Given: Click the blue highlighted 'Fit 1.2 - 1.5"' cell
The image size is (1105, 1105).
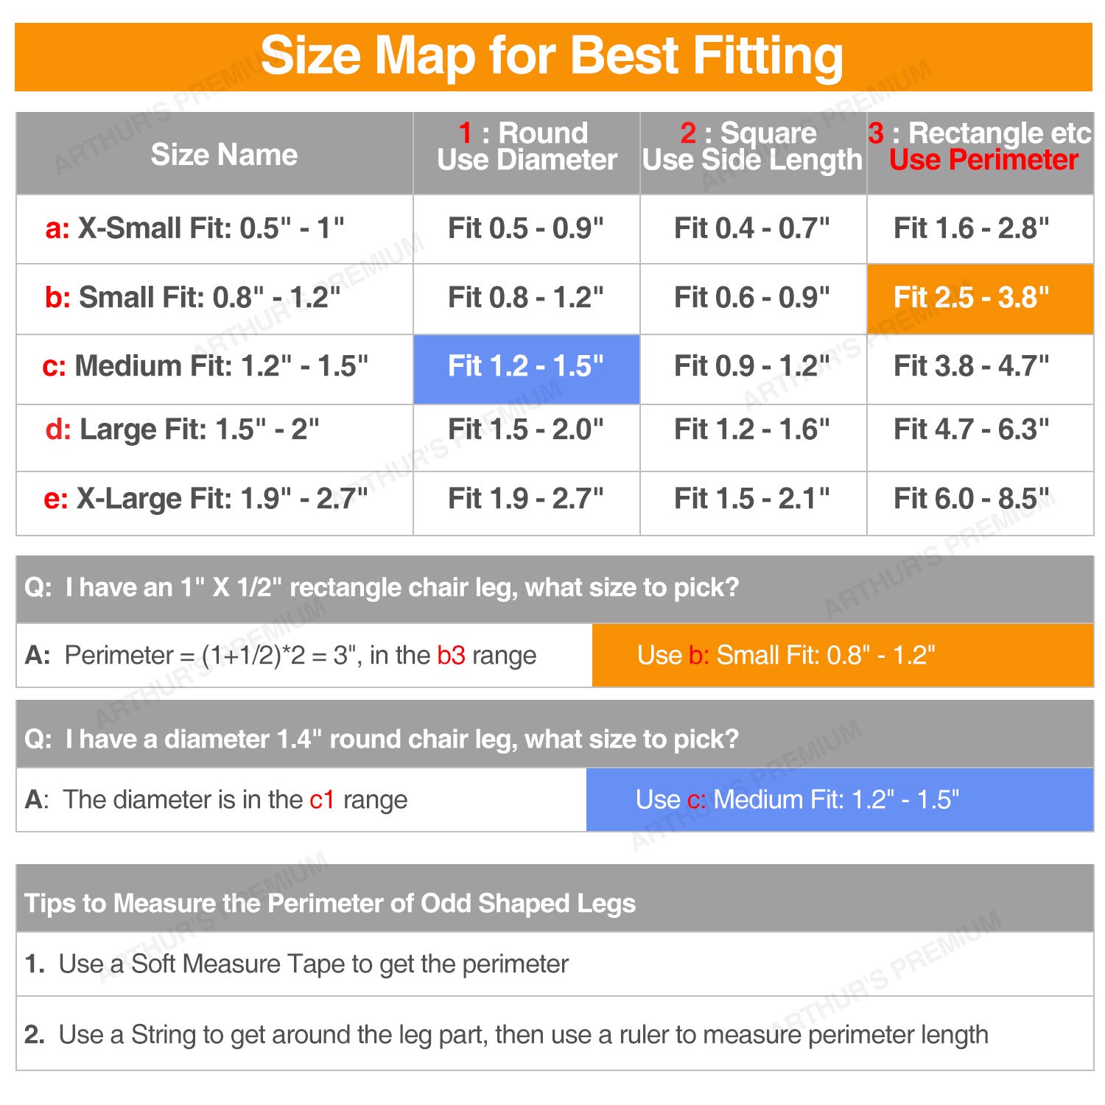Looking at the screenshot, I should coord(526,368).
